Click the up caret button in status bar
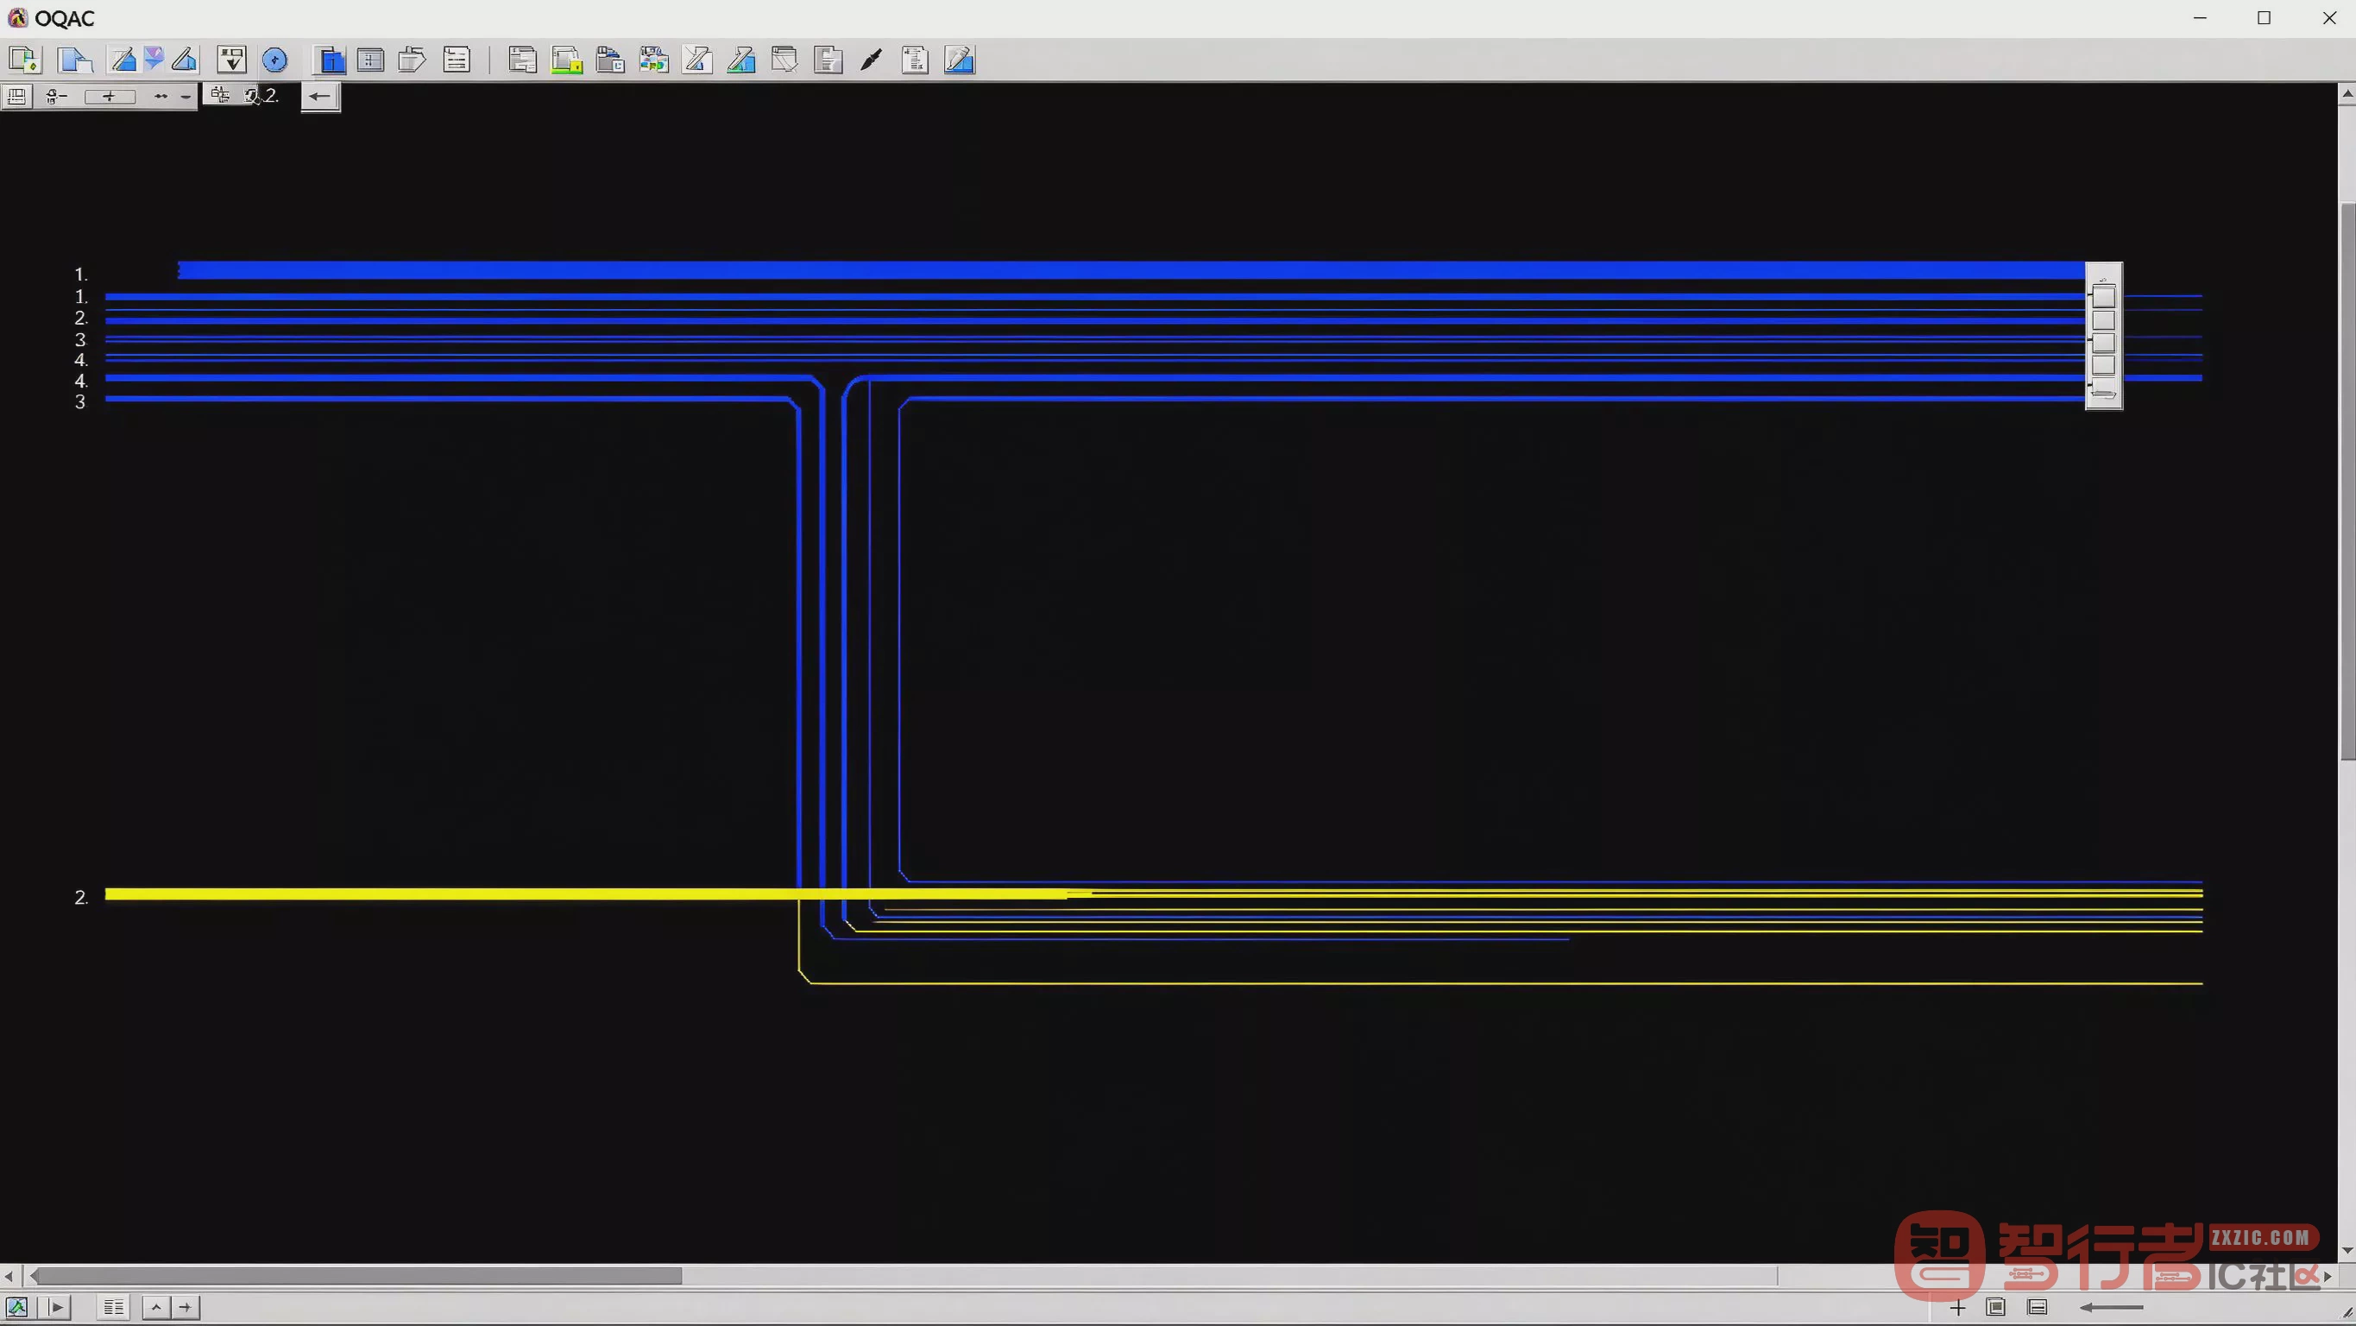This screenshot has height=1326, width=2356. [x=156, y=1307]
